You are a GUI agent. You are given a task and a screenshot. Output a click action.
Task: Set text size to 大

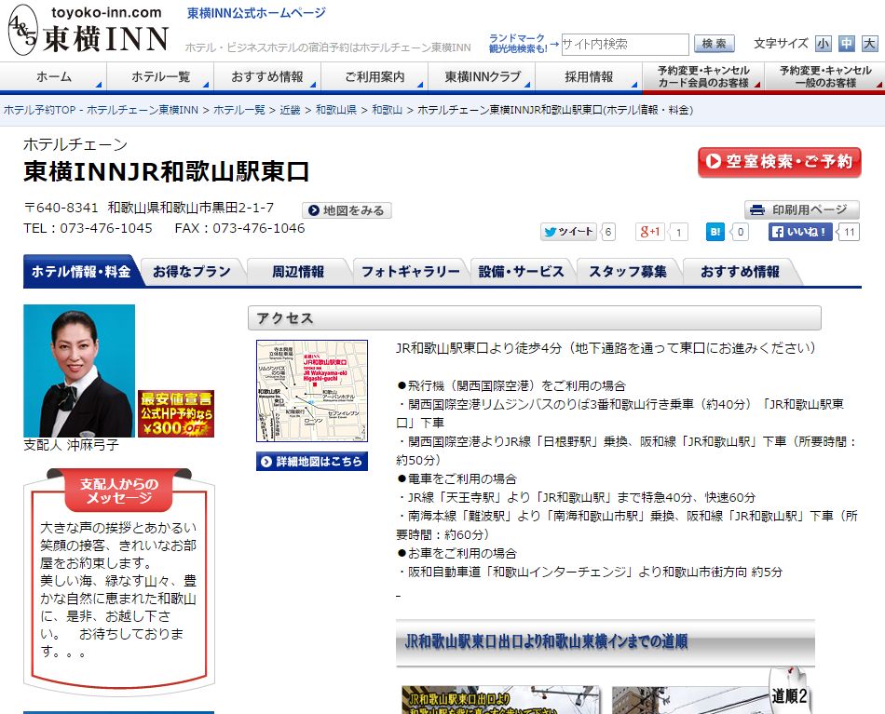coord(870,44)
